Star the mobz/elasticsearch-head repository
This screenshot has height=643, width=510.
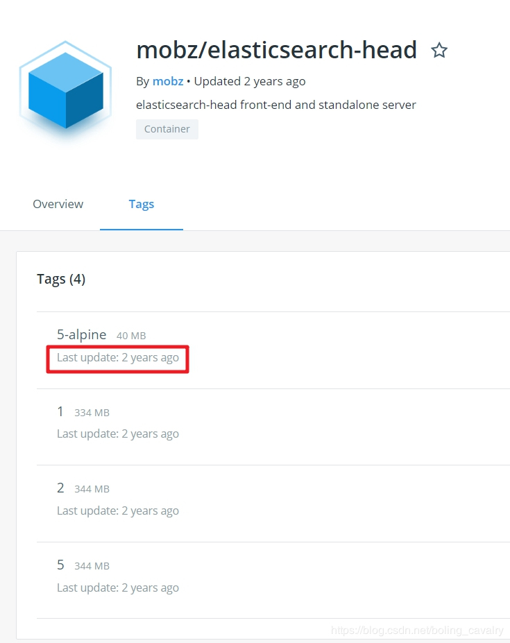tap(439, 51)
